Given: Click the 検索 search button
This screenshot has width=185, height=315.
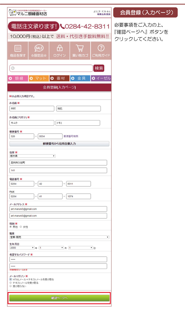Looking at the screenshot, I should (99, 68).
